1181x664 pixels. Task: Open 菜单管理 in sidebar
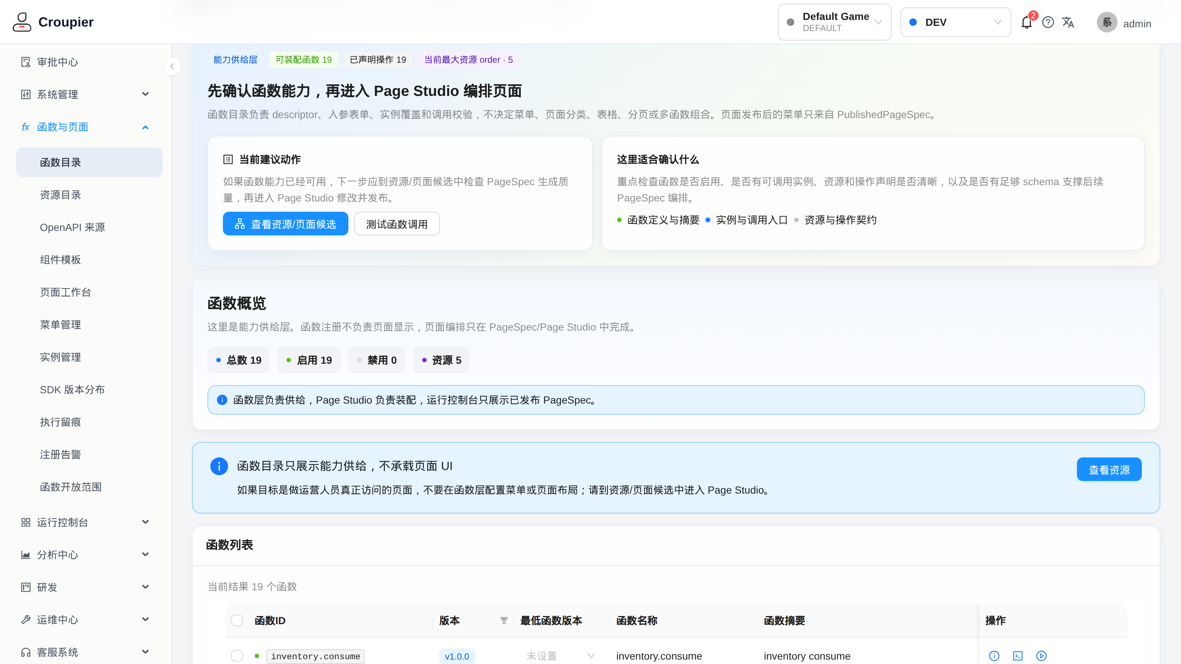89,325
